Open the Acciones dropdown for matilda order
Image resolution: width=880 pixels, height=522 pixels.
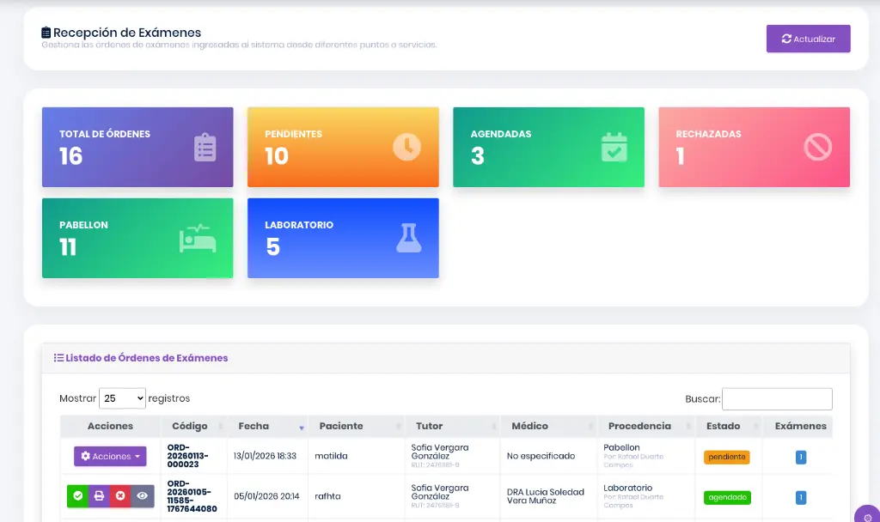point(110,457)
